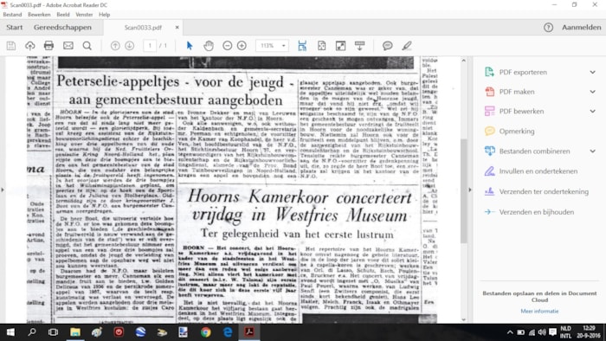Switch to the Start tab
606x341 pixels.
coord(15,28)
